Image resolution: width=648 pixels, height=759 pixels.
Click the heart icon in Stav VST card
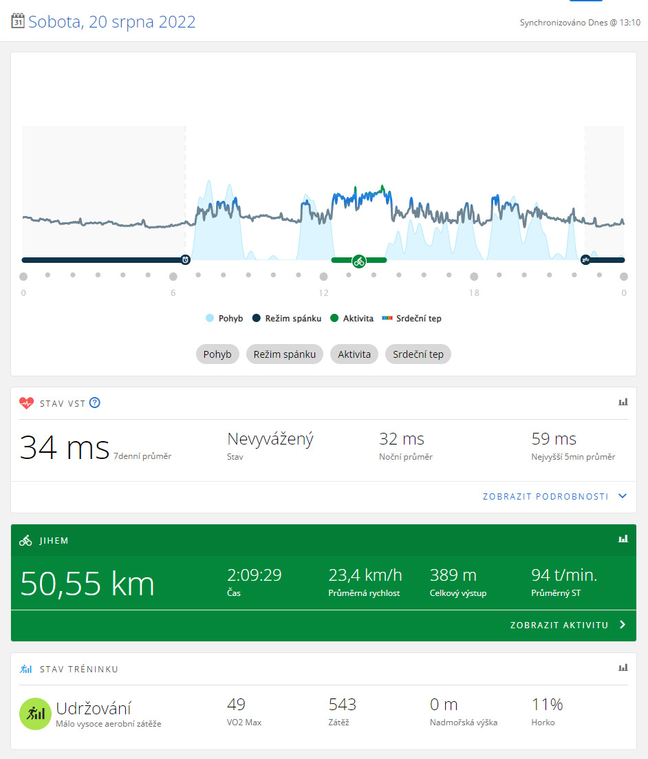tap(26, 403)
